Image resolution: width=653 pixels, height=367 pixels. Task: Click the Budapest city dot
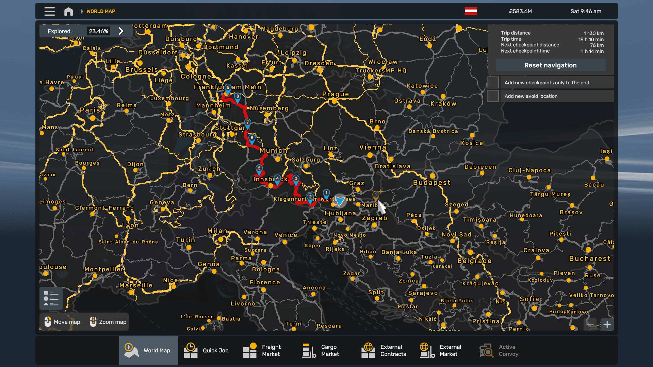click(432, 176)
